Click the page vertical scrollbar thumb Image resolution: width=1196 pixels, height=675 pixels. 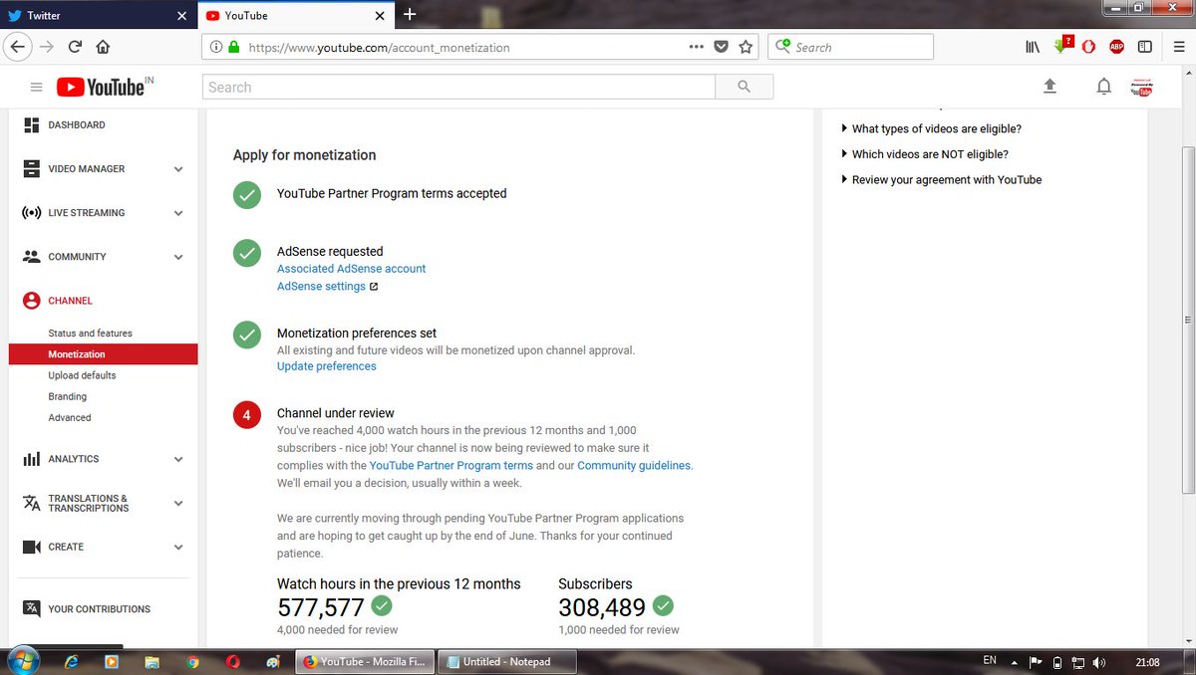1187,319
